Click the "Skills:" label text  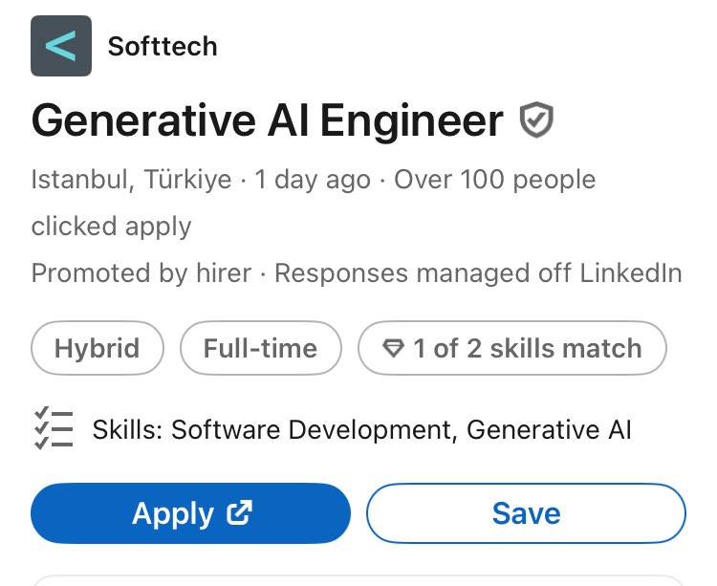[127, 430]
